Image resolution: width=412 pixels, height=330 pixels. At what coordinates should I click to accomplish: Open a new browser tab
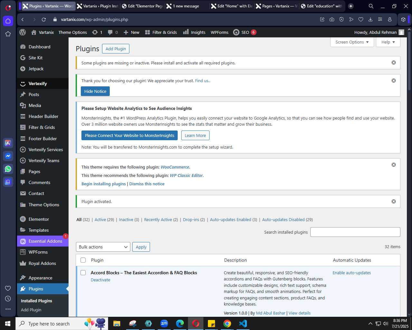coord(351,6)
